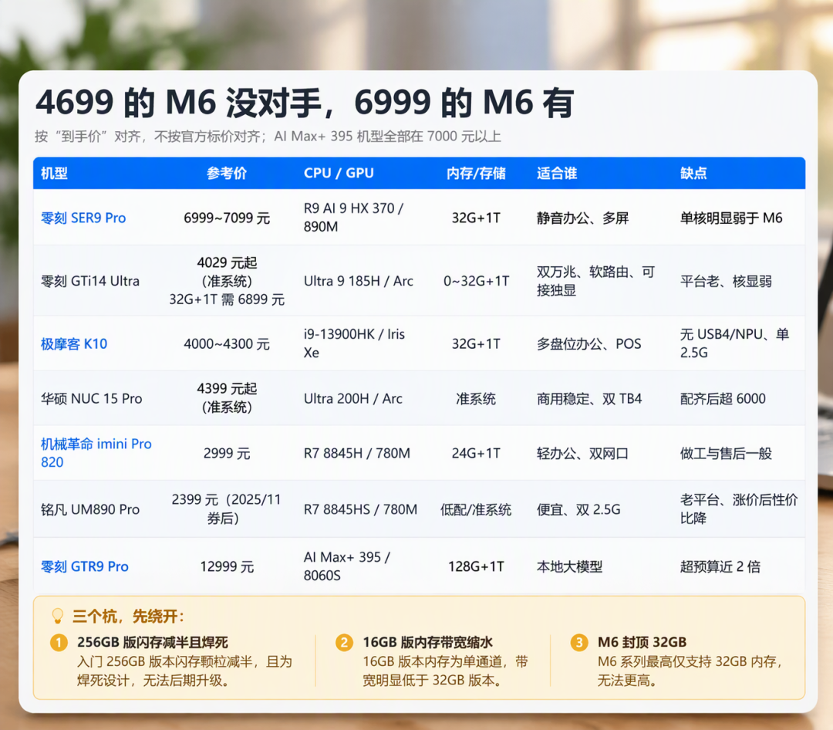
Task: Click the 参考价 column header
Action: tap(227, 174)
